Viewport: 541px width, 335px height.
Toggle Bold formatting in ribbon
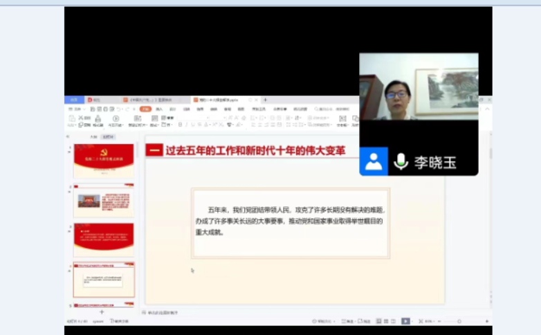pyautogui.click(x=179, y=125)
